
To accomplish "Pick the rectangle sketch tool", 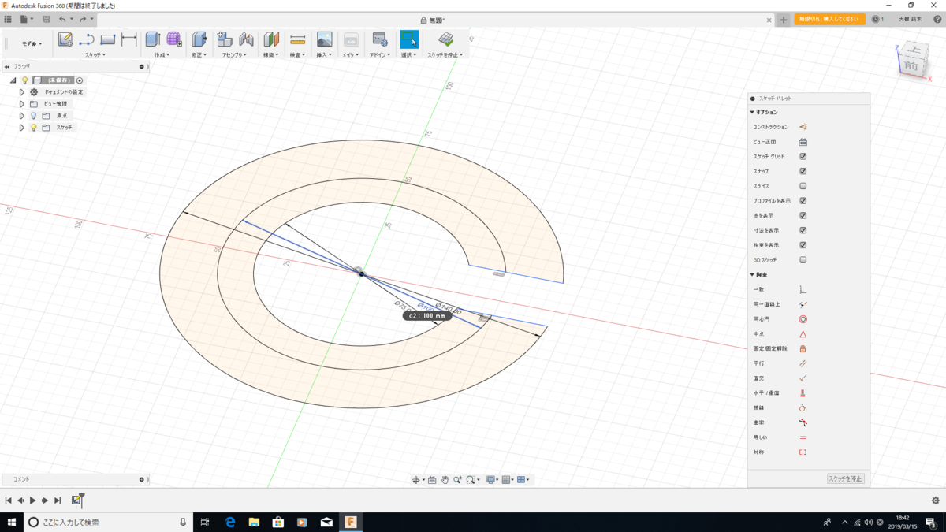I will tap(108, 39).
